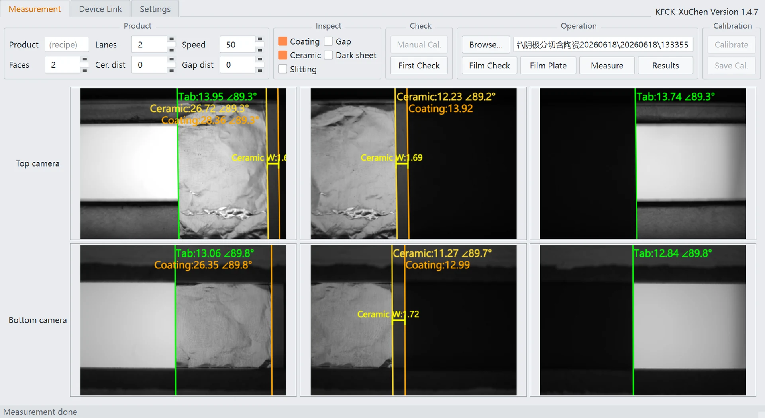Click the Calibrate button

pyautogui.click(x=731, y=45)
